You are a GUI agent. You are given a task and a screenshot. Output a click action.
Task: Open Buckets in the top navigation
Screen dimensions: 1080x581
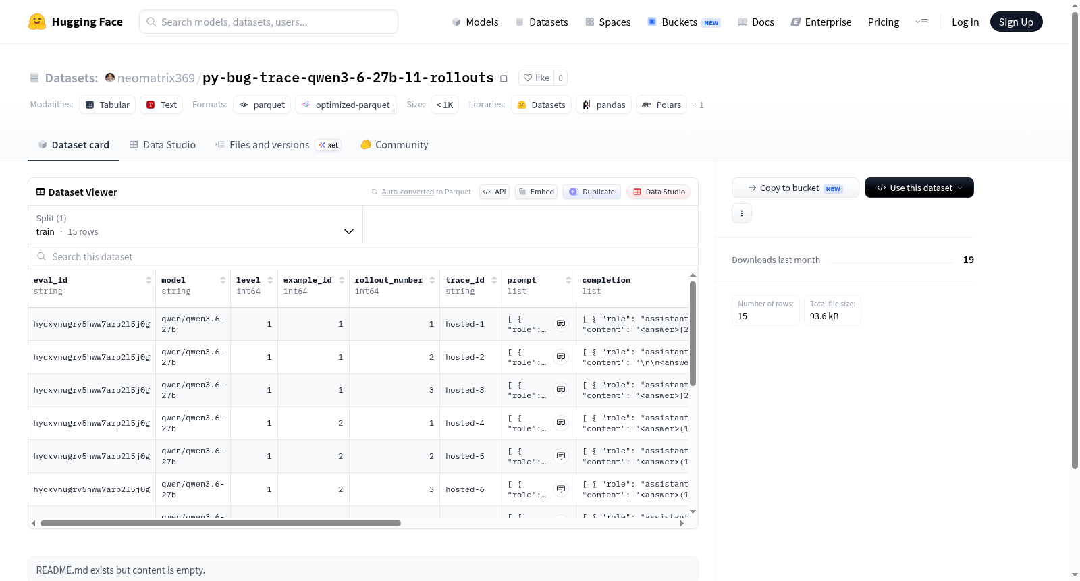click(684, 22)
